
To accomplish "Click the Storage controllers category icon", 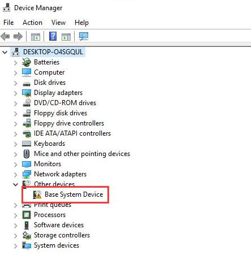I will click(27, 235).
